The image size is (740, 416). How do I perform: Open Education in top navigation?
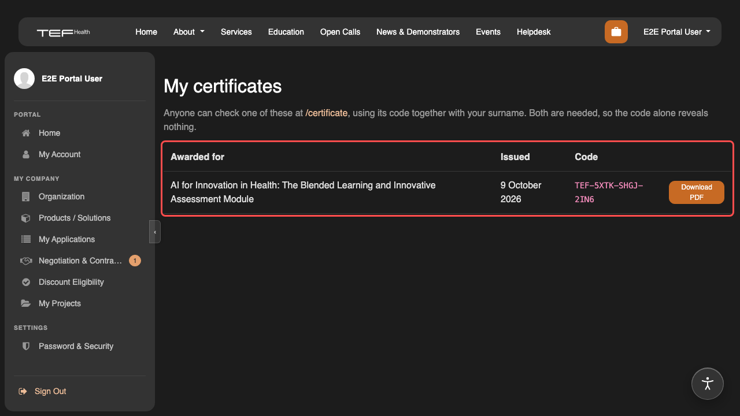pyautogui.click(x=286, y=32)
